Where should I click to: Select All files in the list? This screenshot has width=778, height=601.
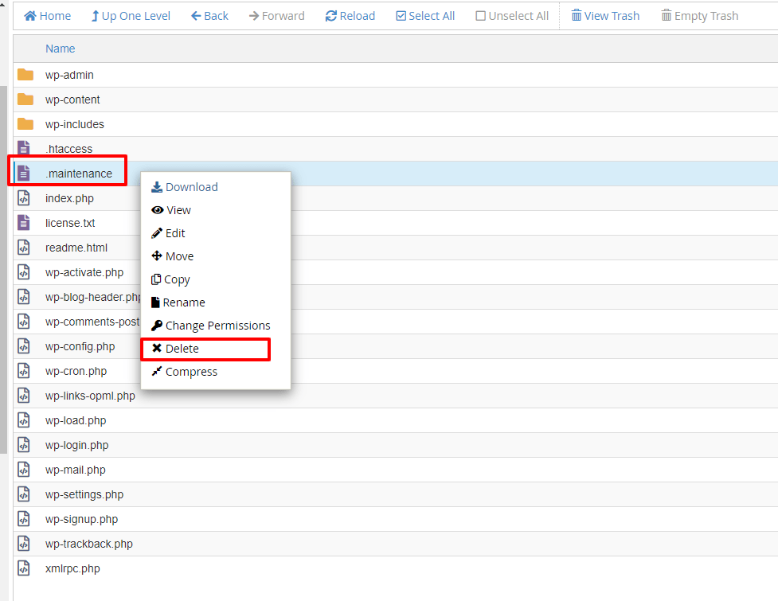tap(425, 16)
